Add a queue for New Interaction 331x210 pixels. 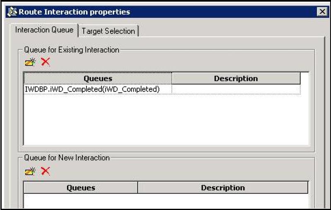(30, 172)
